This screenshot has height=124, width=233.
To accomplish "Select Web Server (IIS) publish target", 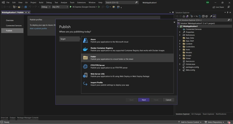I will [127, 75].
